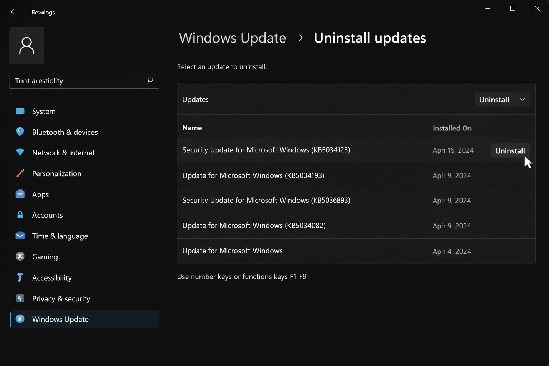Viewport: 549px width, 366px height.
Task: Click the Windows Update icon in sidebar
Action: click(x=20, y=319)
